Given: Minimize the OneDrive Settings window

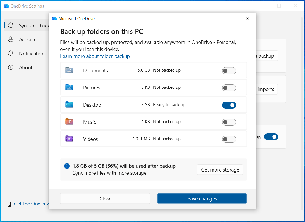Looking at the screenshot, I should tap(263, 6).
